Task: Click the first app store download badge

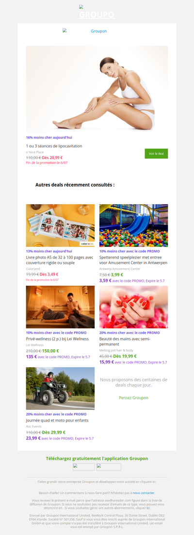Action: pos(83,467)
